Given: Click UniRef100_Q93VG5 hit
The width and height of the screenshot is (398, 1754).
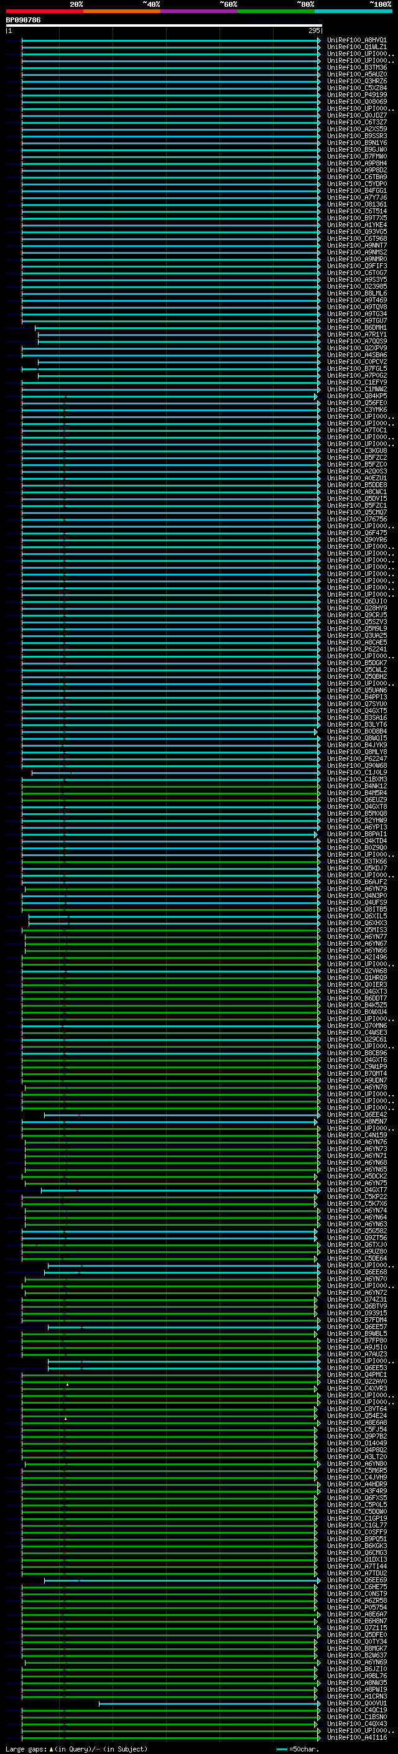Looking at the screenshot, I should pos(357,231).
